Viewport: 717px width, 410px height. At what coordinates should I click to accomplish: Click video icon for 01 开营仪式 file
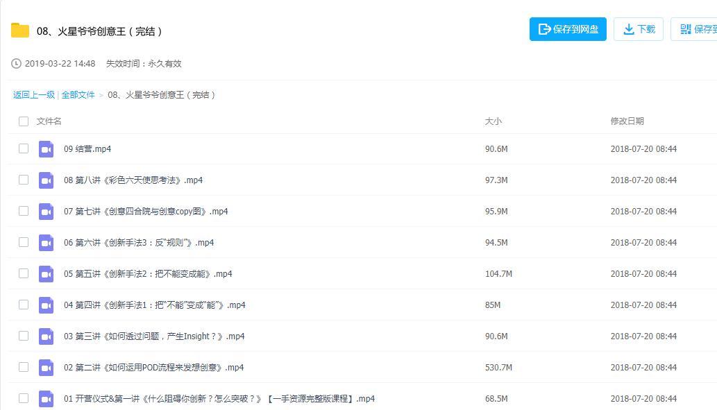pyautogui.click(x=47, y=399)
